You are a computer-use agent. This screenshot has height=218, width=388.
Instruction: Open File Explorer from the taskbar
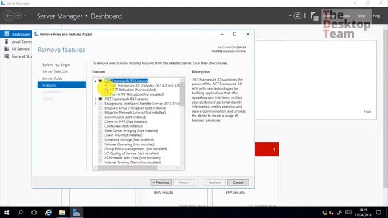click(x=62, y=213)
